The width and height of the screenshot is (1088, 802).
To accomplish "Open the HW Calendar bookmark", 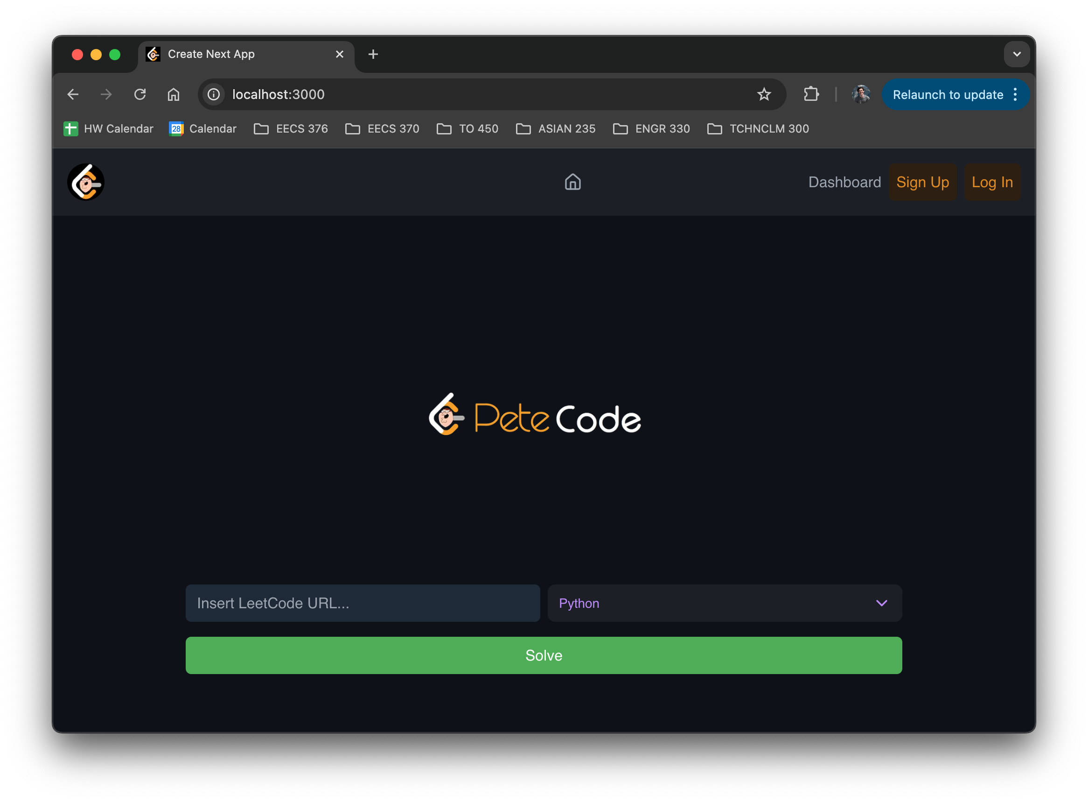I will tap(109, 129).
